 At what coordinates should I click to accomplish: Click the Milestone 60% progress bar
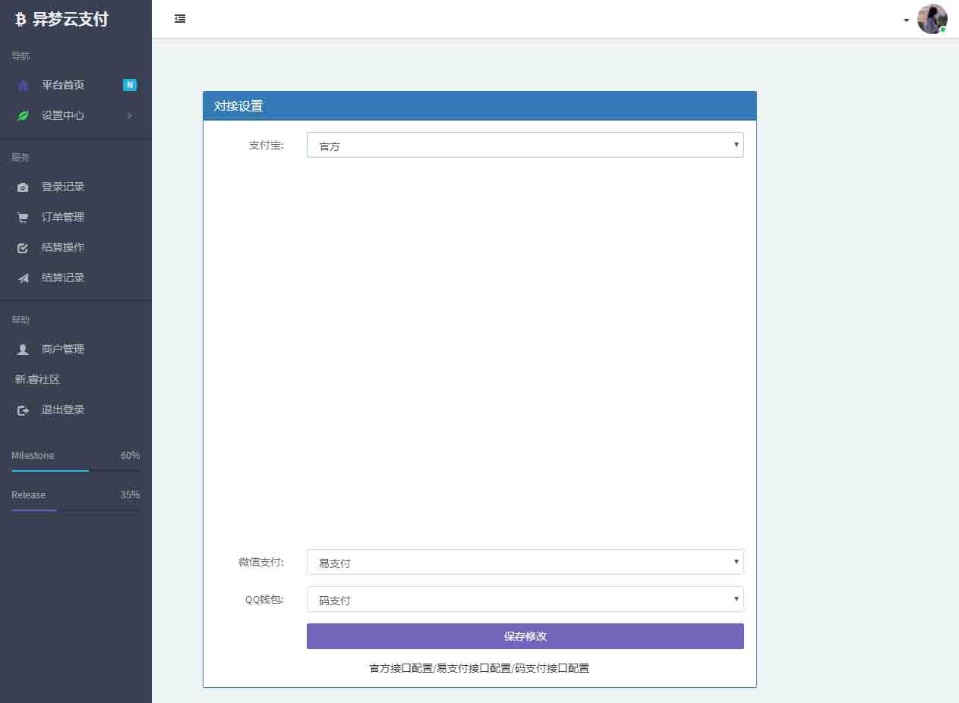click(75, 470)
